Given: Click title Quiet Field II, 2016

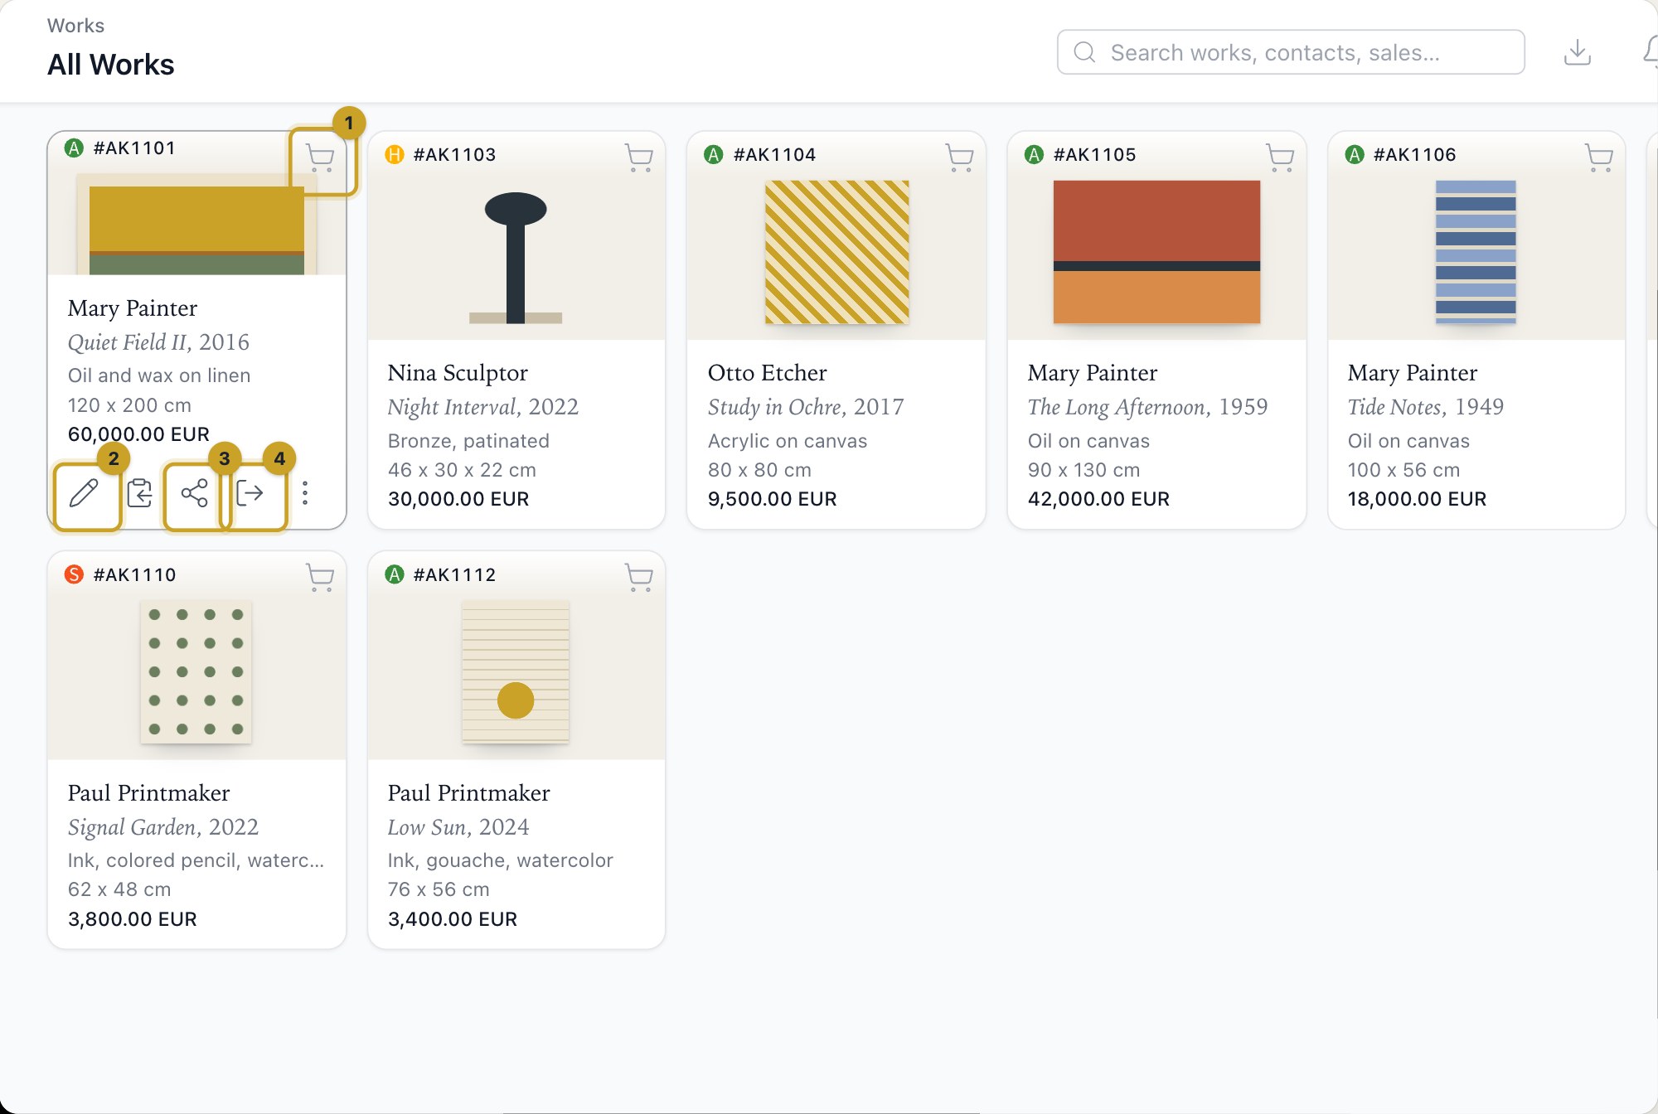Looking at the screenshot, I should point(158,342).
